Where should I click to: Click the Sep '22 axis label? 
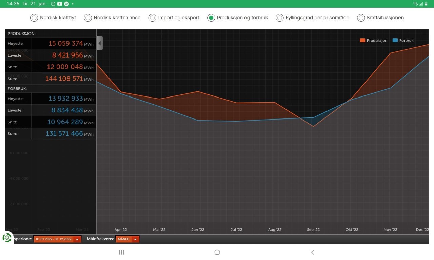[x=313, y=230]
